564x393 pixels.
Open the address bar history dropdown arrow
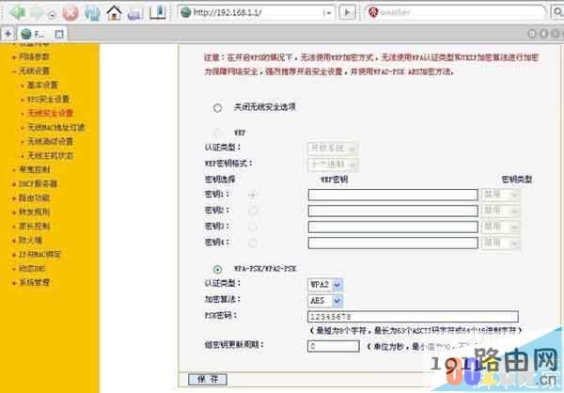coord(327,13)
